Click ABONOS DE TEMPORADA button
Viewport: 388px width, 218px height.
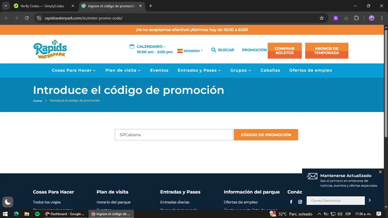327,51
